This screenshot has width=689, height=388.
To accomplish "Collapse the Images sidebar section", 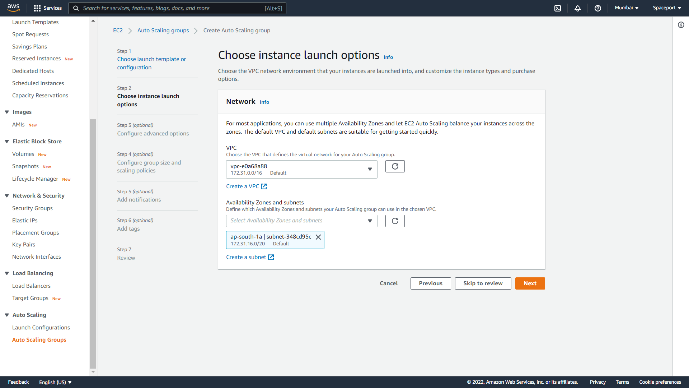I will [x=7, y=112].
